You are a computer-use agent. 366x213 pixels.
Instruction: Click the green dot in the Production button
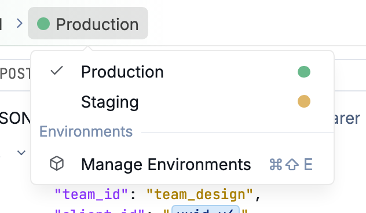click(x=43, y=24)
